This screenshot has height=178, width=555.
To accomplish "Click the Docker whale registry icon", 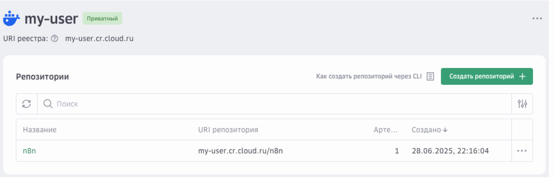I will point(11,19).
